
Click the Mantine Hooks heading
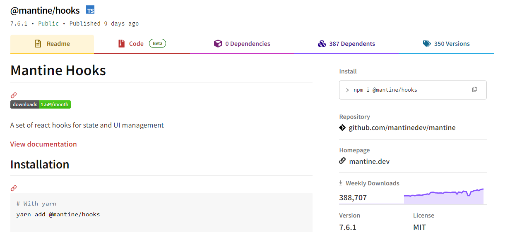(x=58, y=70)
